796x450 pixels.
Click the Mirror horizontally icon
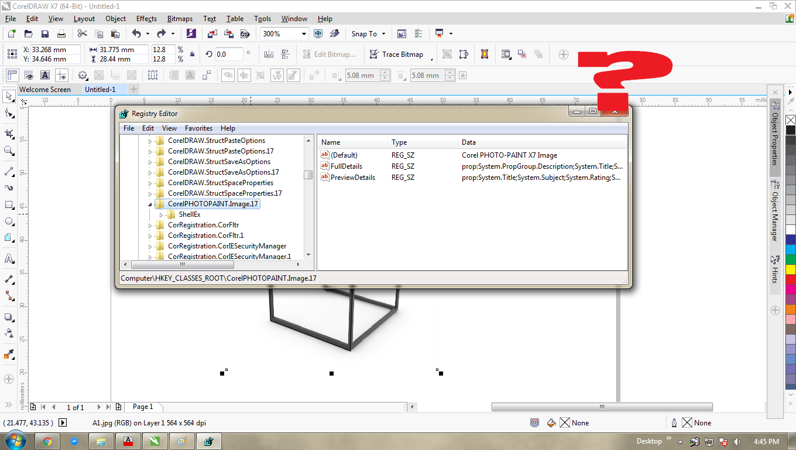click(269, 54)
